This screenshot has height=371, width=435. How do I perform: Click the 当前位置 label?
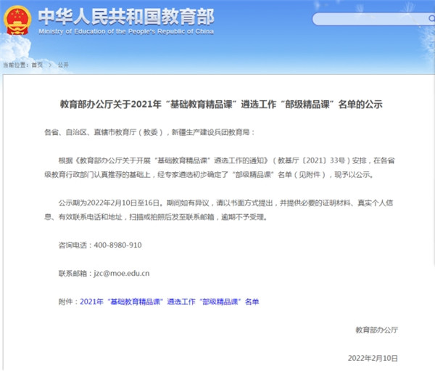(x=15, y=65)
